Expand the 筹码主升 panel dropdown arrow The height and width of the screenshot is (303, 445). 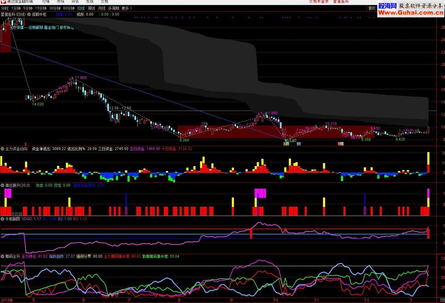(x=2, y=256)
